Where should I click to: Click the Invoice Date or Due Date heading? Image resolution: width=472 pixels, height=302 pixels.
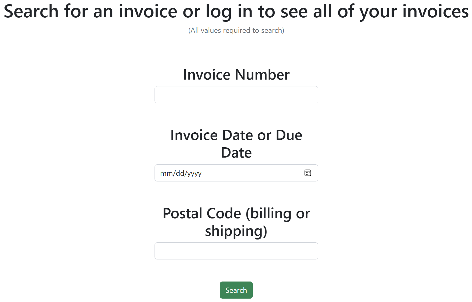(236, 143)
